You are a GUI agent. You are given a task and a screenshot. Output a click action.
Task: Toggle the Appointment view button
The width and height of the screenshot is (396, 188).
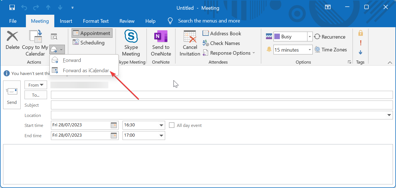click(x=92, y=33)
